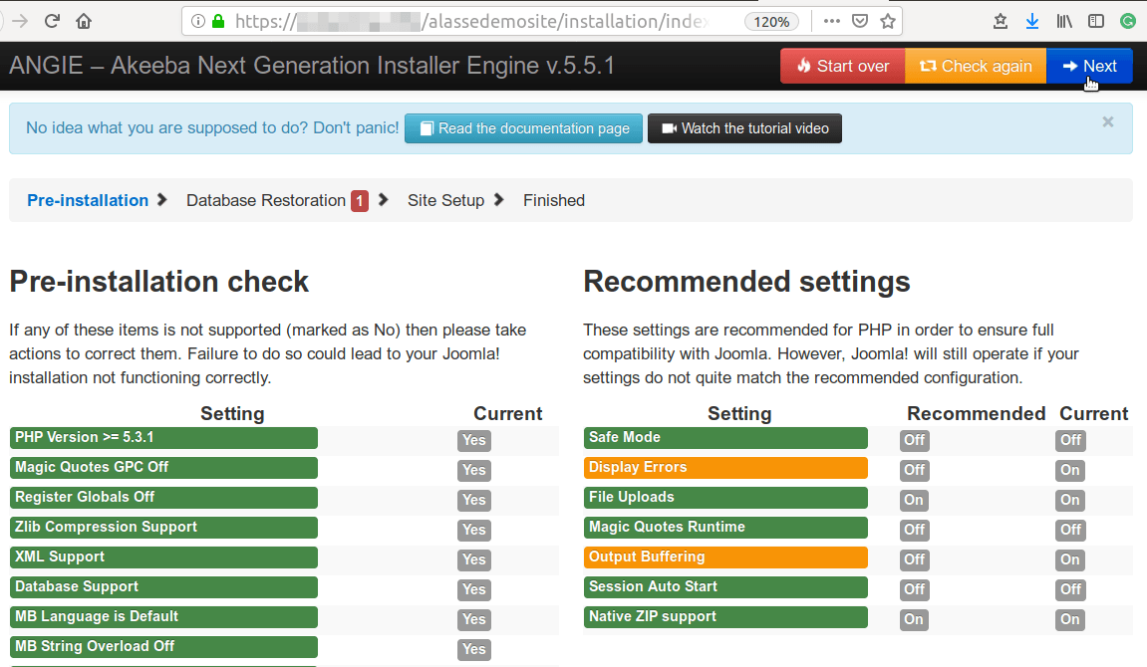This screenshot has width=1147, height=667.
Task: Click the 'XML Support' setting label
Action: 163,557
